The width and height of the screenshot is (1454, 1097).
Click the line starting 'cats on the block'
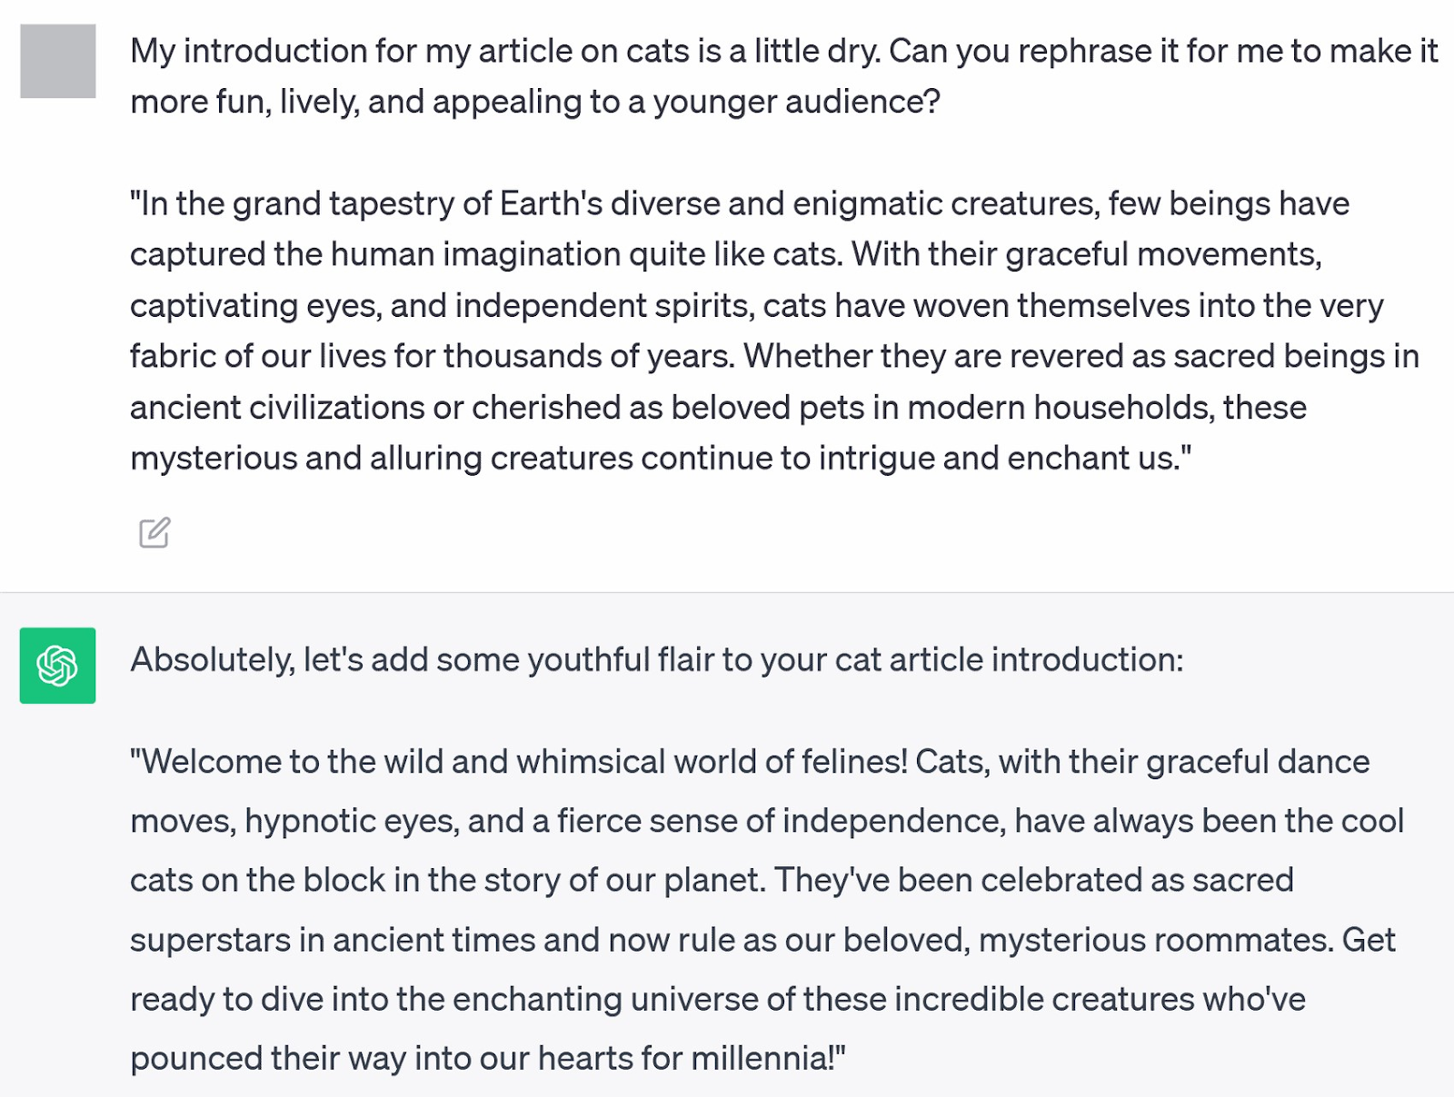(712, 880)
